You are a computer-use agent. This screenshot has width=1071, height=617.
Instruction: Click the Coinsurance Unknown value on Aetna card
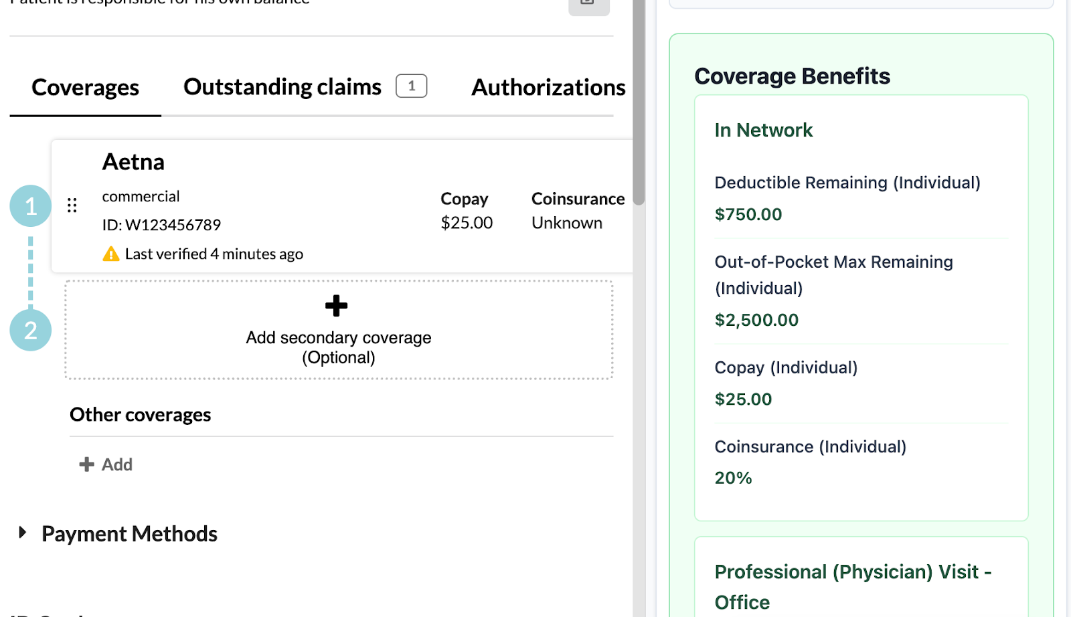tap(566, 223)
